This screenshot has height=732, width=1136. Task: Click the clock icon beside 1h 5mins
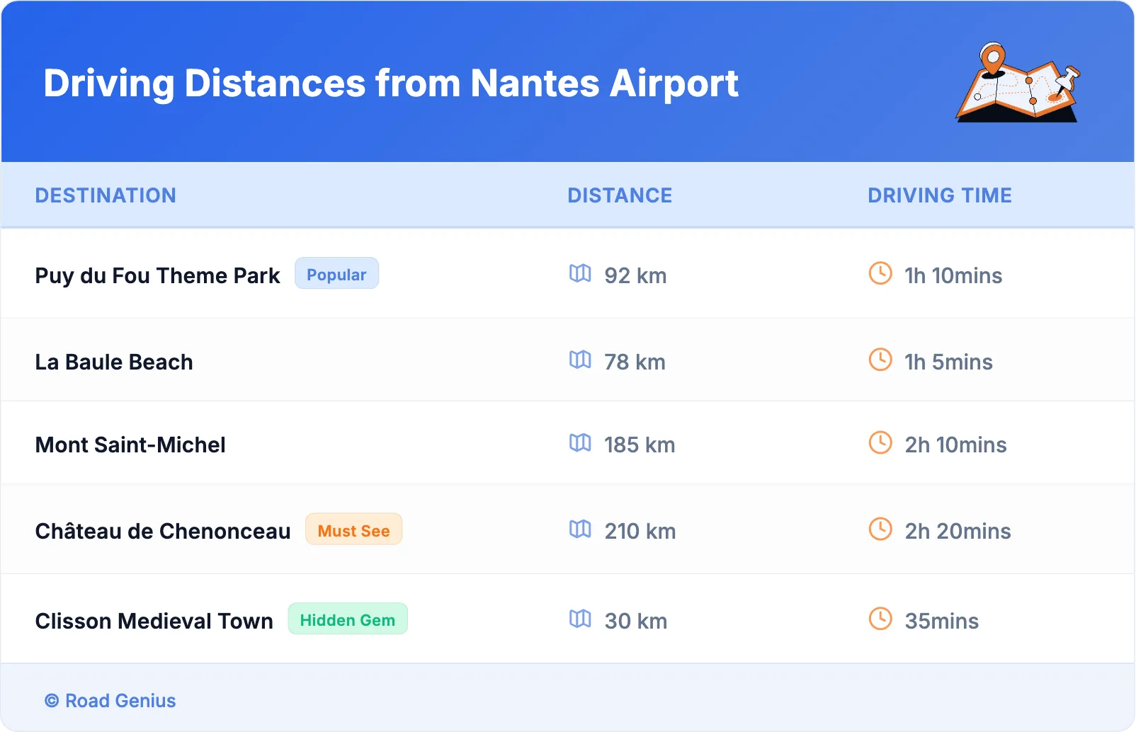click(x=880, y=360)
